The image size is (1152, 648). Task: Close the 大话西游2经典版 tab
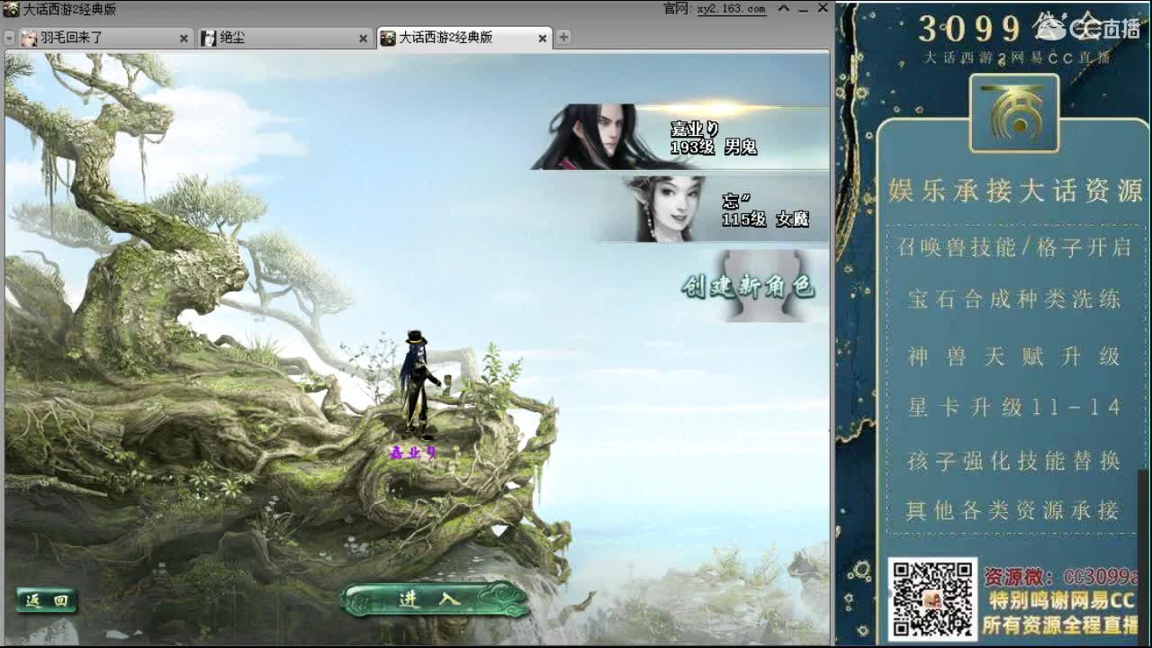tap(543, 38)
